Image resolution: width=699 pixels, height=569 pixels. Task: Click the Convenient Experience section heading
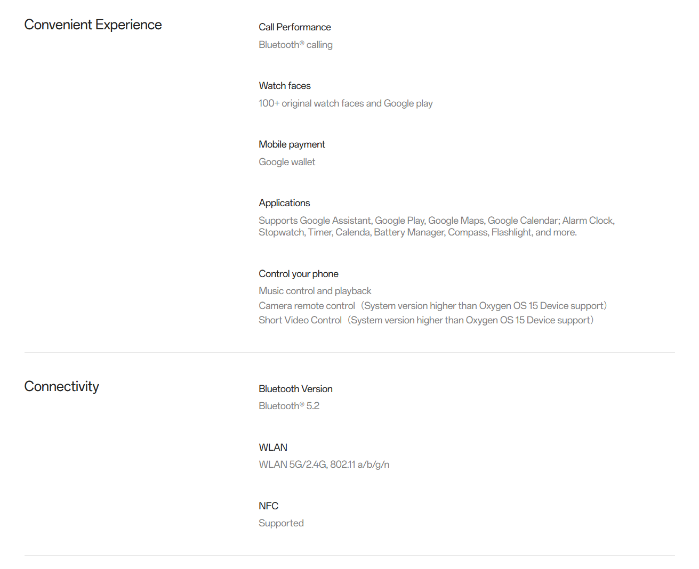pos(93,25)
